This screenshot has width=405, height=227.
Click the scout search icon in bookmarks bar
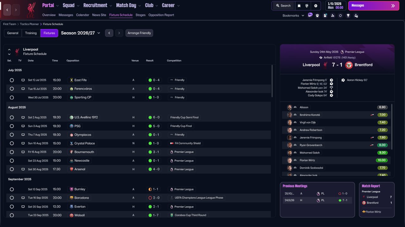333,15
